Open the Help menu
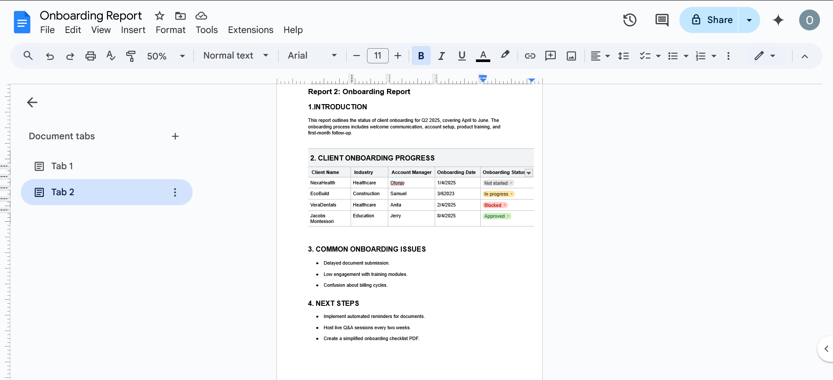The image size is (833, 380). point(293,30)
